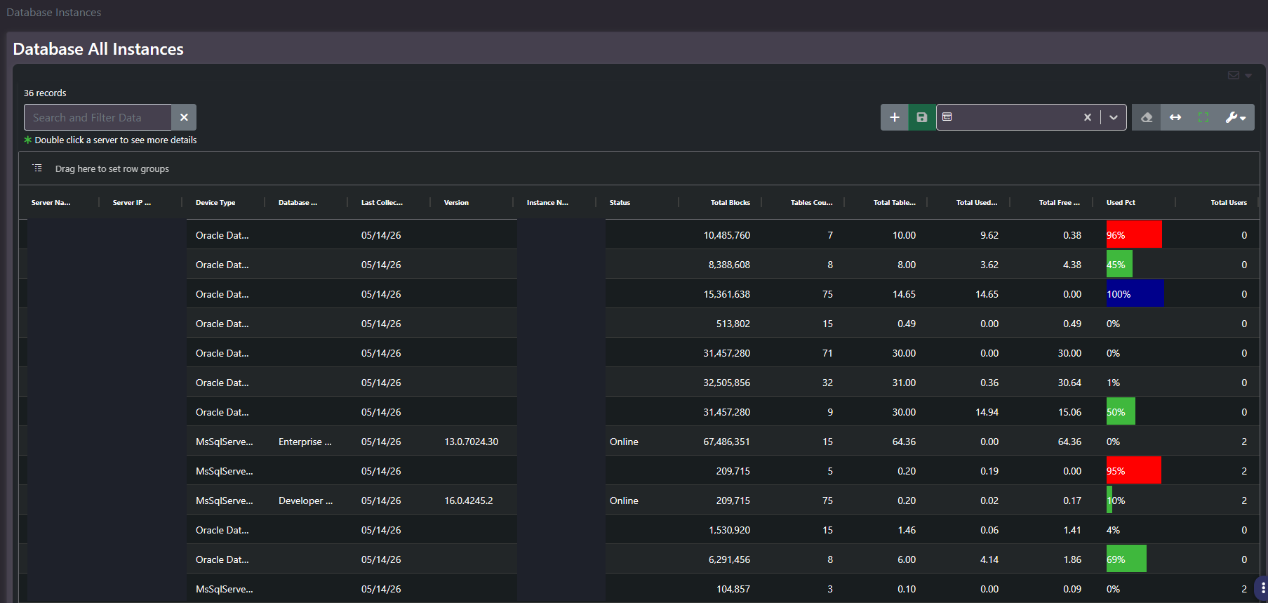Click total used value 14.94

[x=987, y=412]
